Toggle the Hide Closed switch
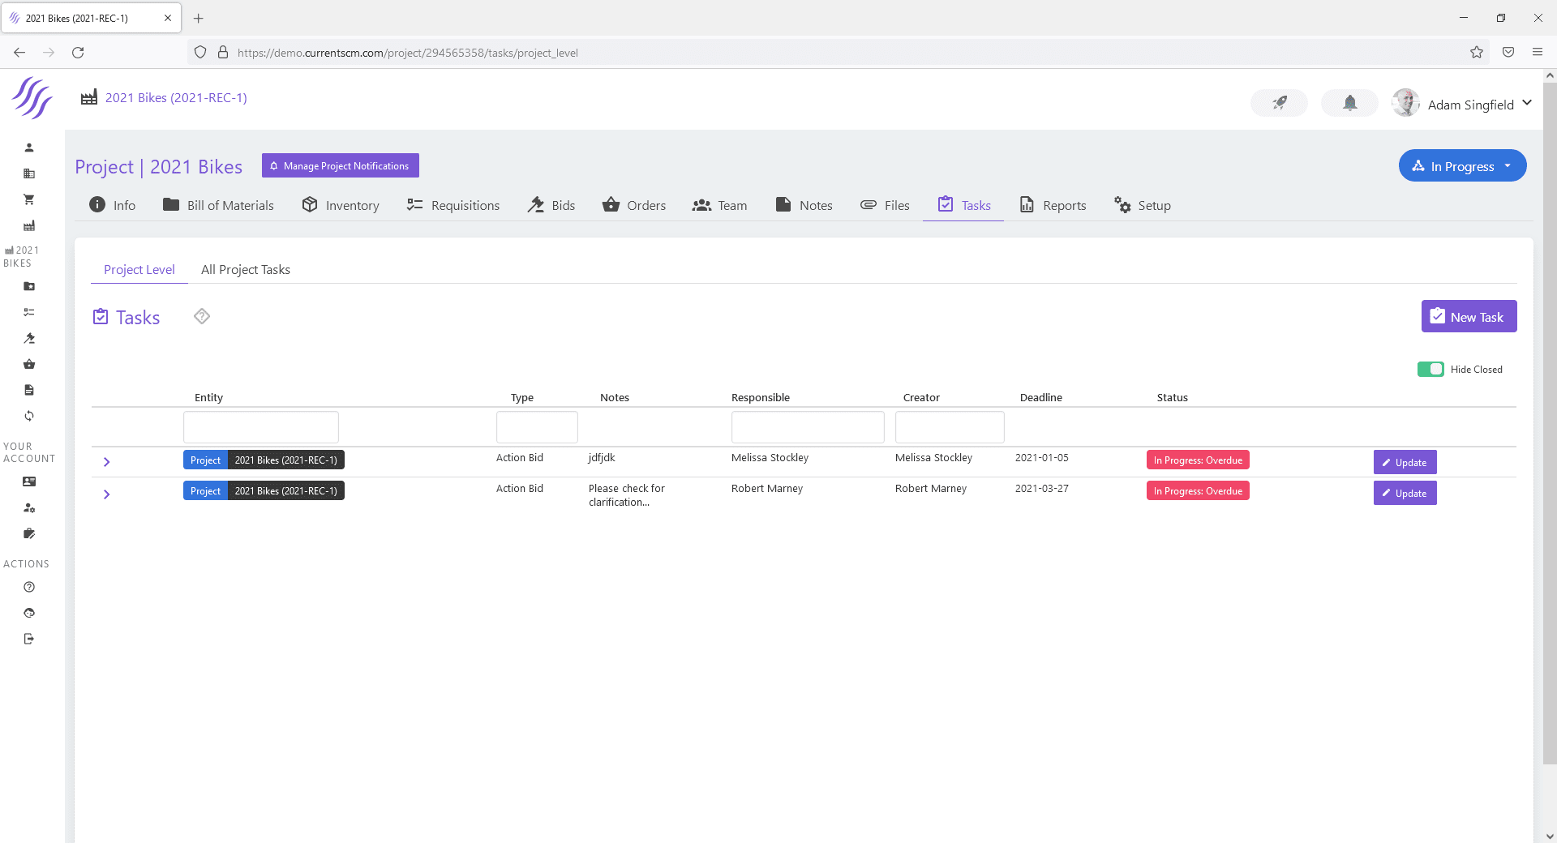This screenshot has height=843, width=1557. tap(1430, 370)
